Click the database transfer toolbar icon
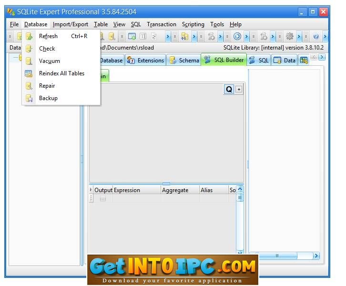 click(x=184, y=36)
